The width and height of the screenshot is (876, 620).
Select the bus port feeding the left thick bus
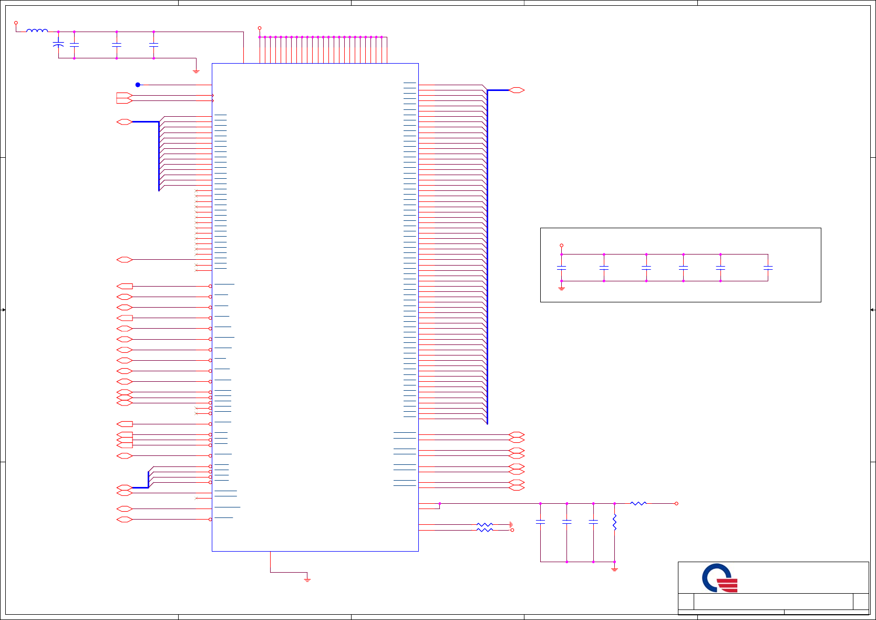click(125, 122)
